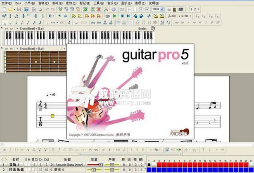Open the 说明 help menu
Screen dimensions: 254x173
(154, 3)
